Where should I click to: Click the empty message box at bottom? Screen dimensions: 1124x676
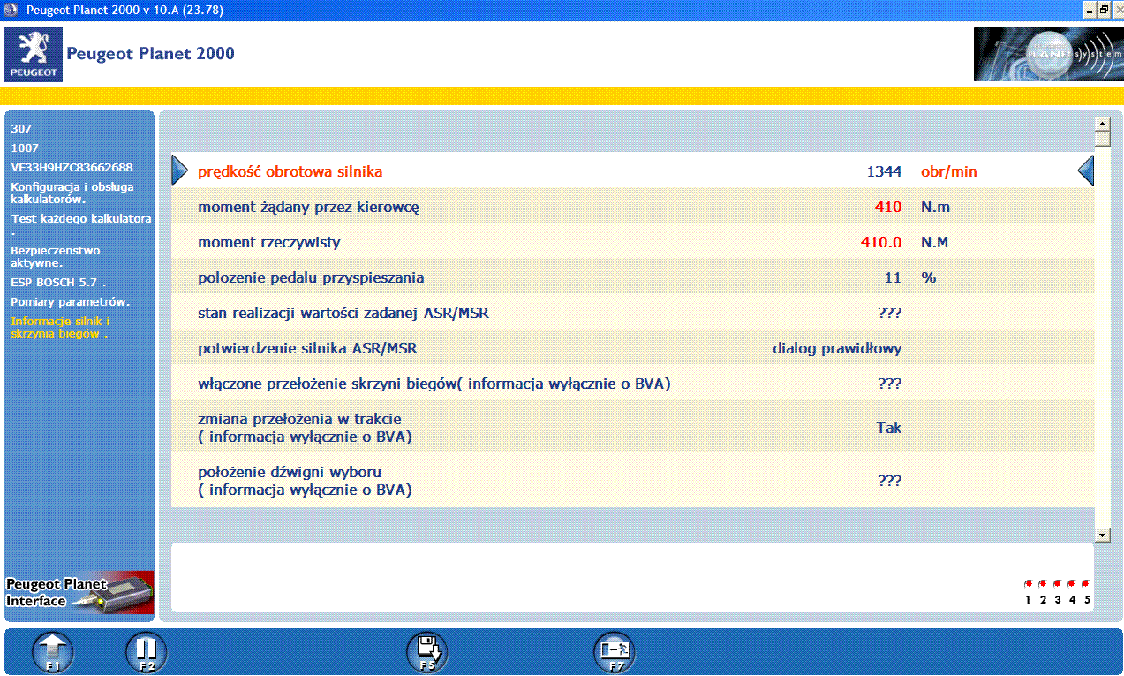[x=632, y=577]
